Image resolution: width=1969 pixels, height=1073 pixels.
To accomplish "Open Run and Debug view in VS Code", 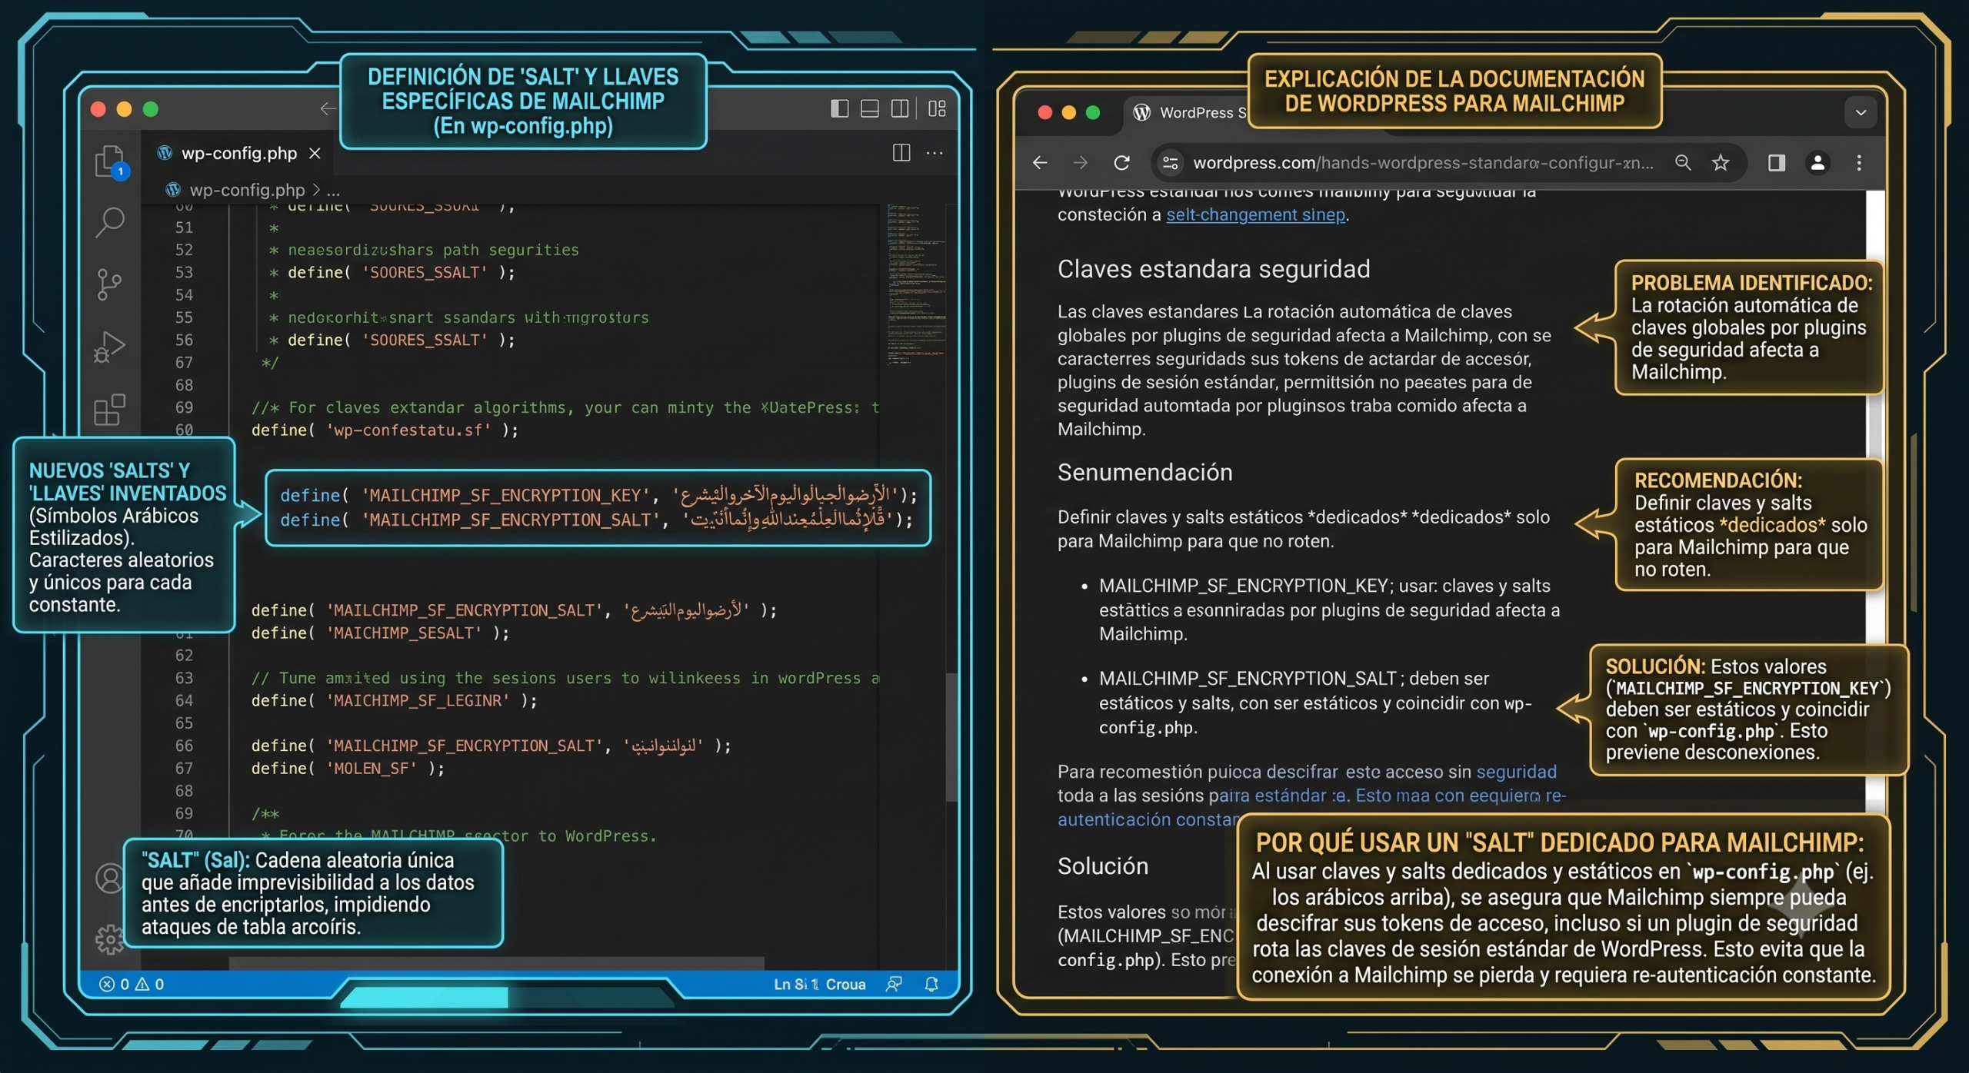I will click(x=109, y=347).
